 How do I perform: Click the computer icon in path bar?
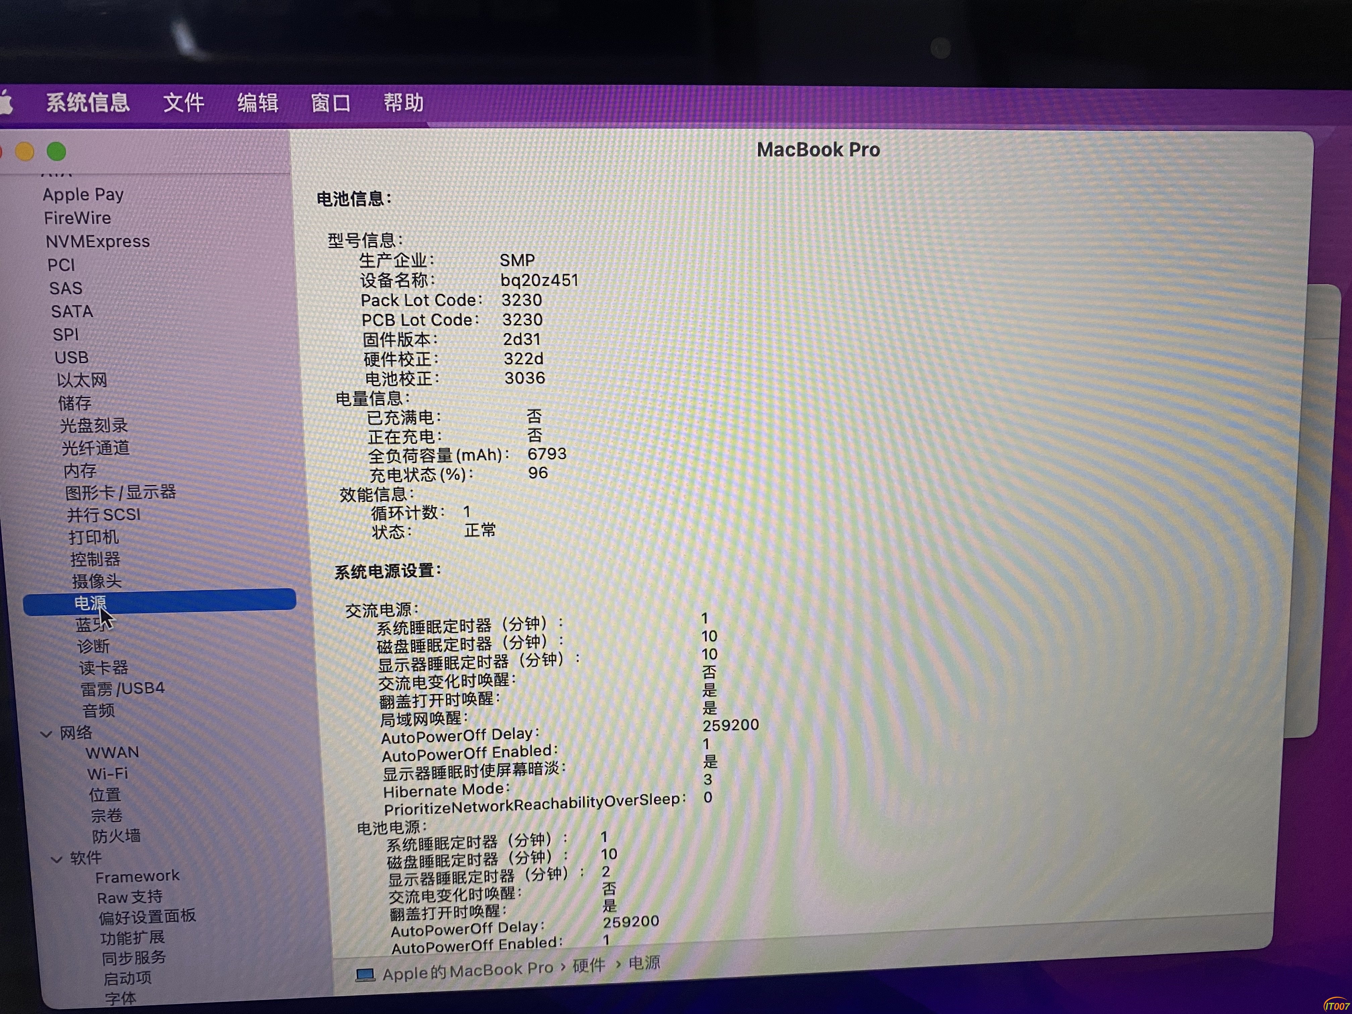tap(365, 975)
